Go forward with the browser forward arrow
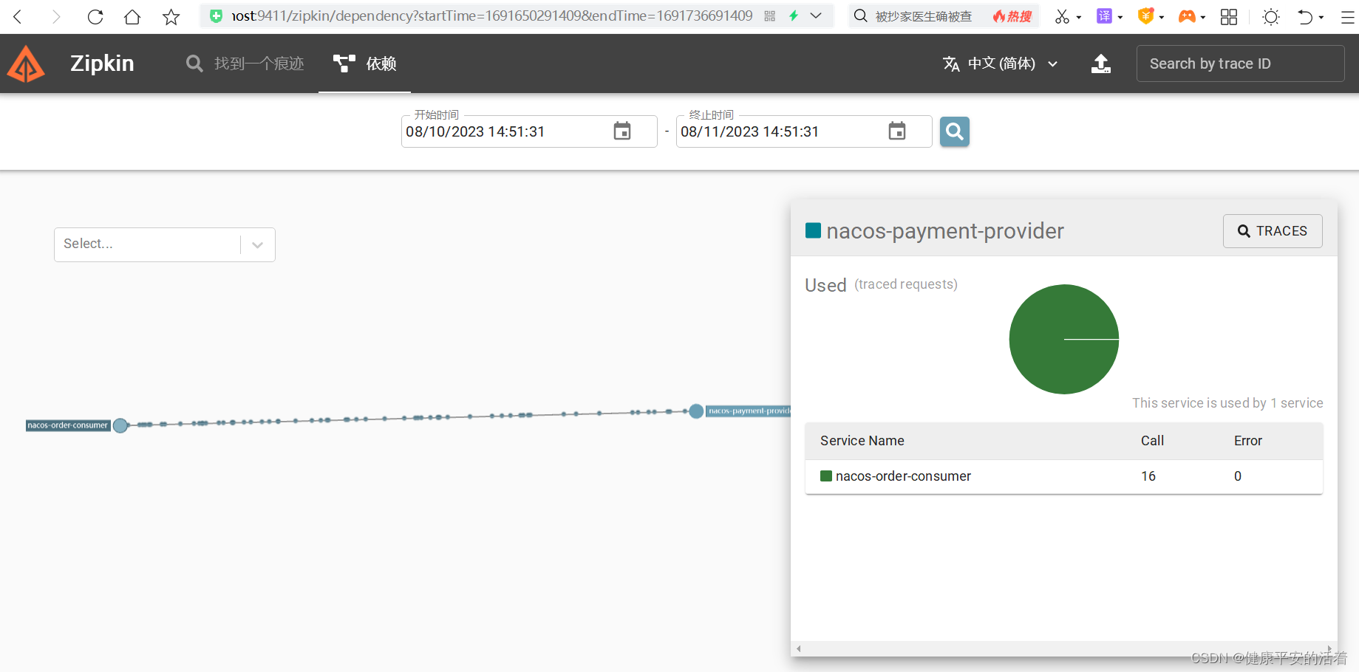The height and width of the screenshot is (672, 1359). pyautogui.click(x=56, y=16)
